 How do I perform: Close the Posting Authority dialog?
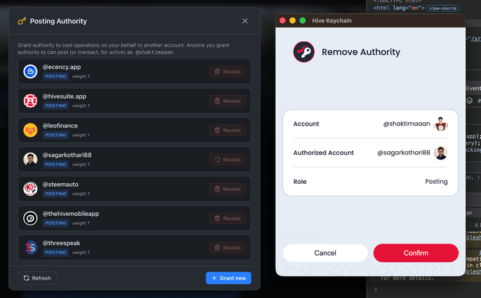click(x=245, y=21)
